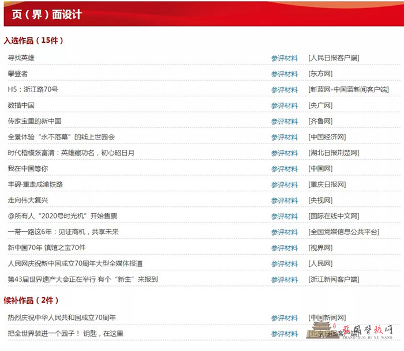Click the 页（界）面设计 banner title
This screenshot has width=404, height=351.
47,14
